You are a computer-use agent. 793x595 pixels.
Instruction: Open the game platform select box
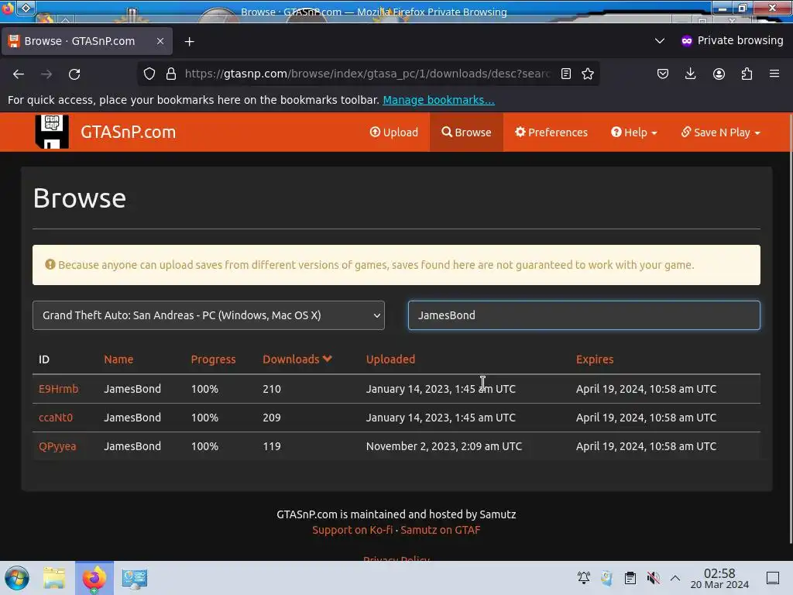(x=208, y=315)
